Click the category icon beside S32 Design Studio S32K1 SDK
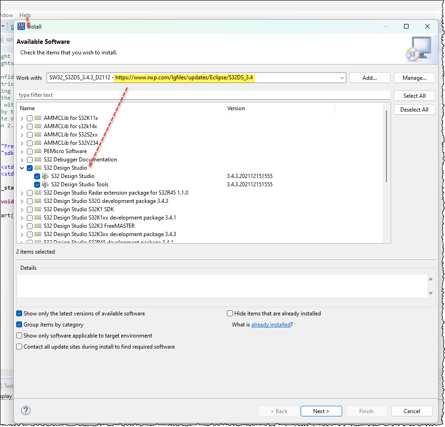 point(38,209)
